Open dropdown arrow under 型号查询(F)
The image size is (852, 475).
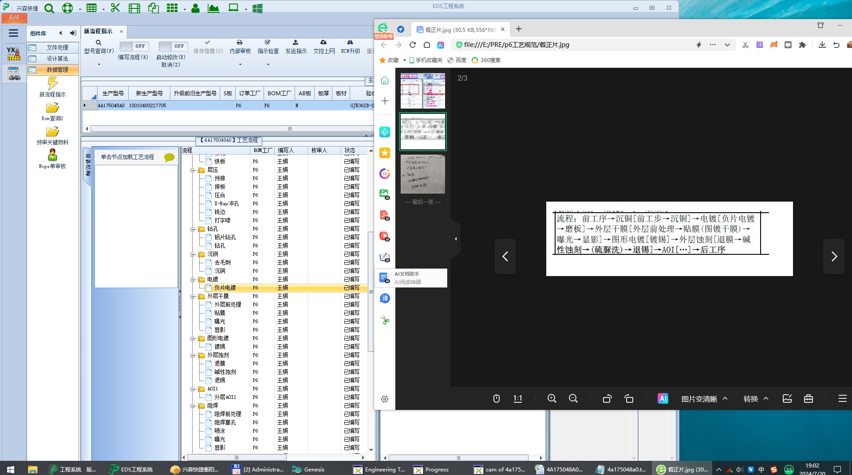pos(99,65)
